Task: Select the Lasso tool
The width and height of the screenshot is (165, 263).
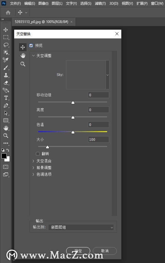Action: 6,45
